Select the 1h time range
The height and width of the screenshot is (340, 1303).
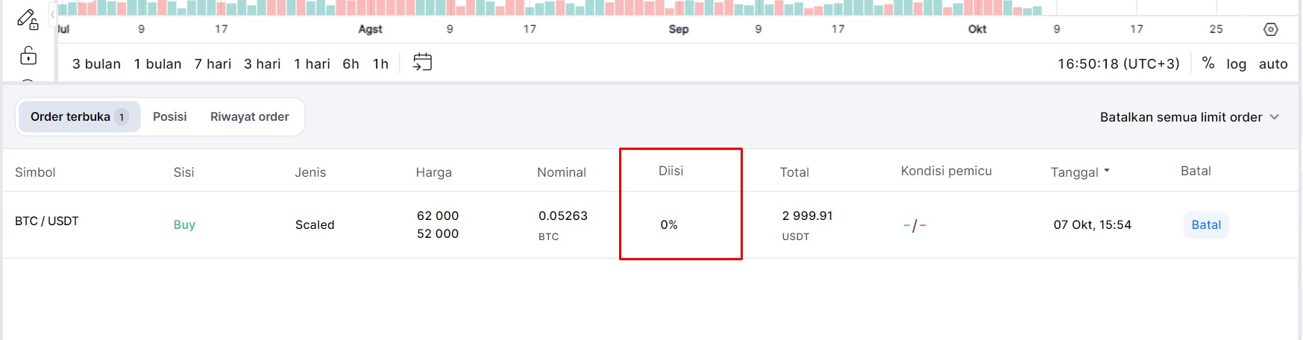[x=380, y=64]
